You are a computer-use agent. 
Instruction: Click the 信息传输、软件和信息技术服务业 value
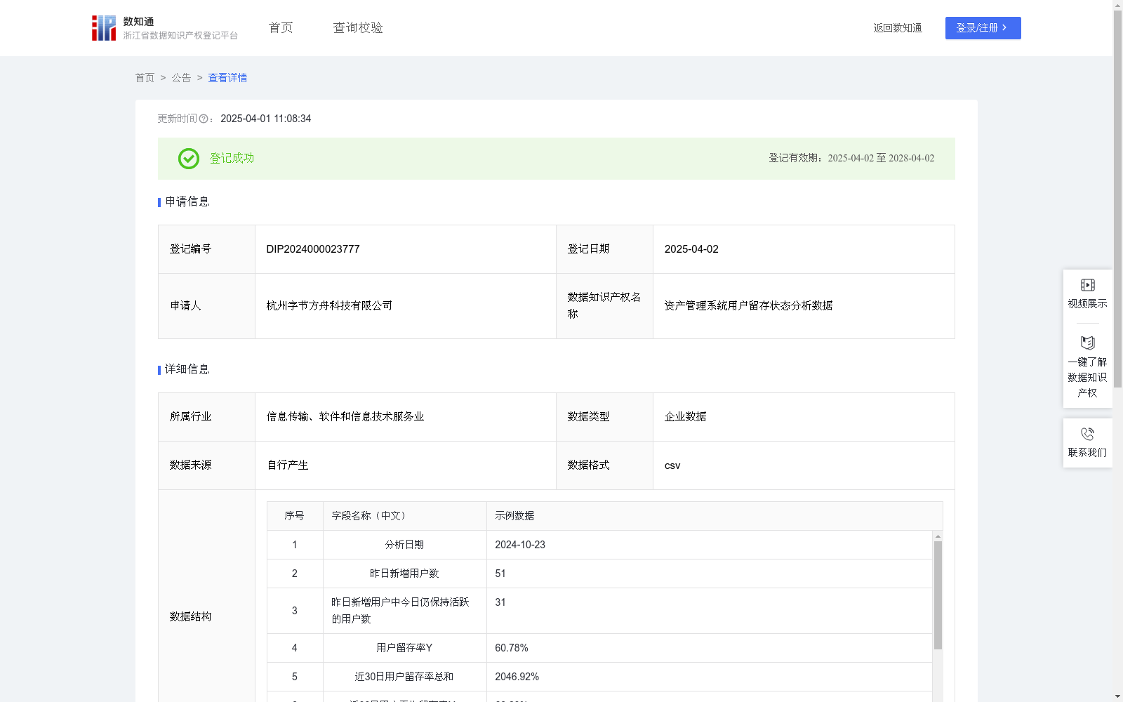(x=345, y=417)
